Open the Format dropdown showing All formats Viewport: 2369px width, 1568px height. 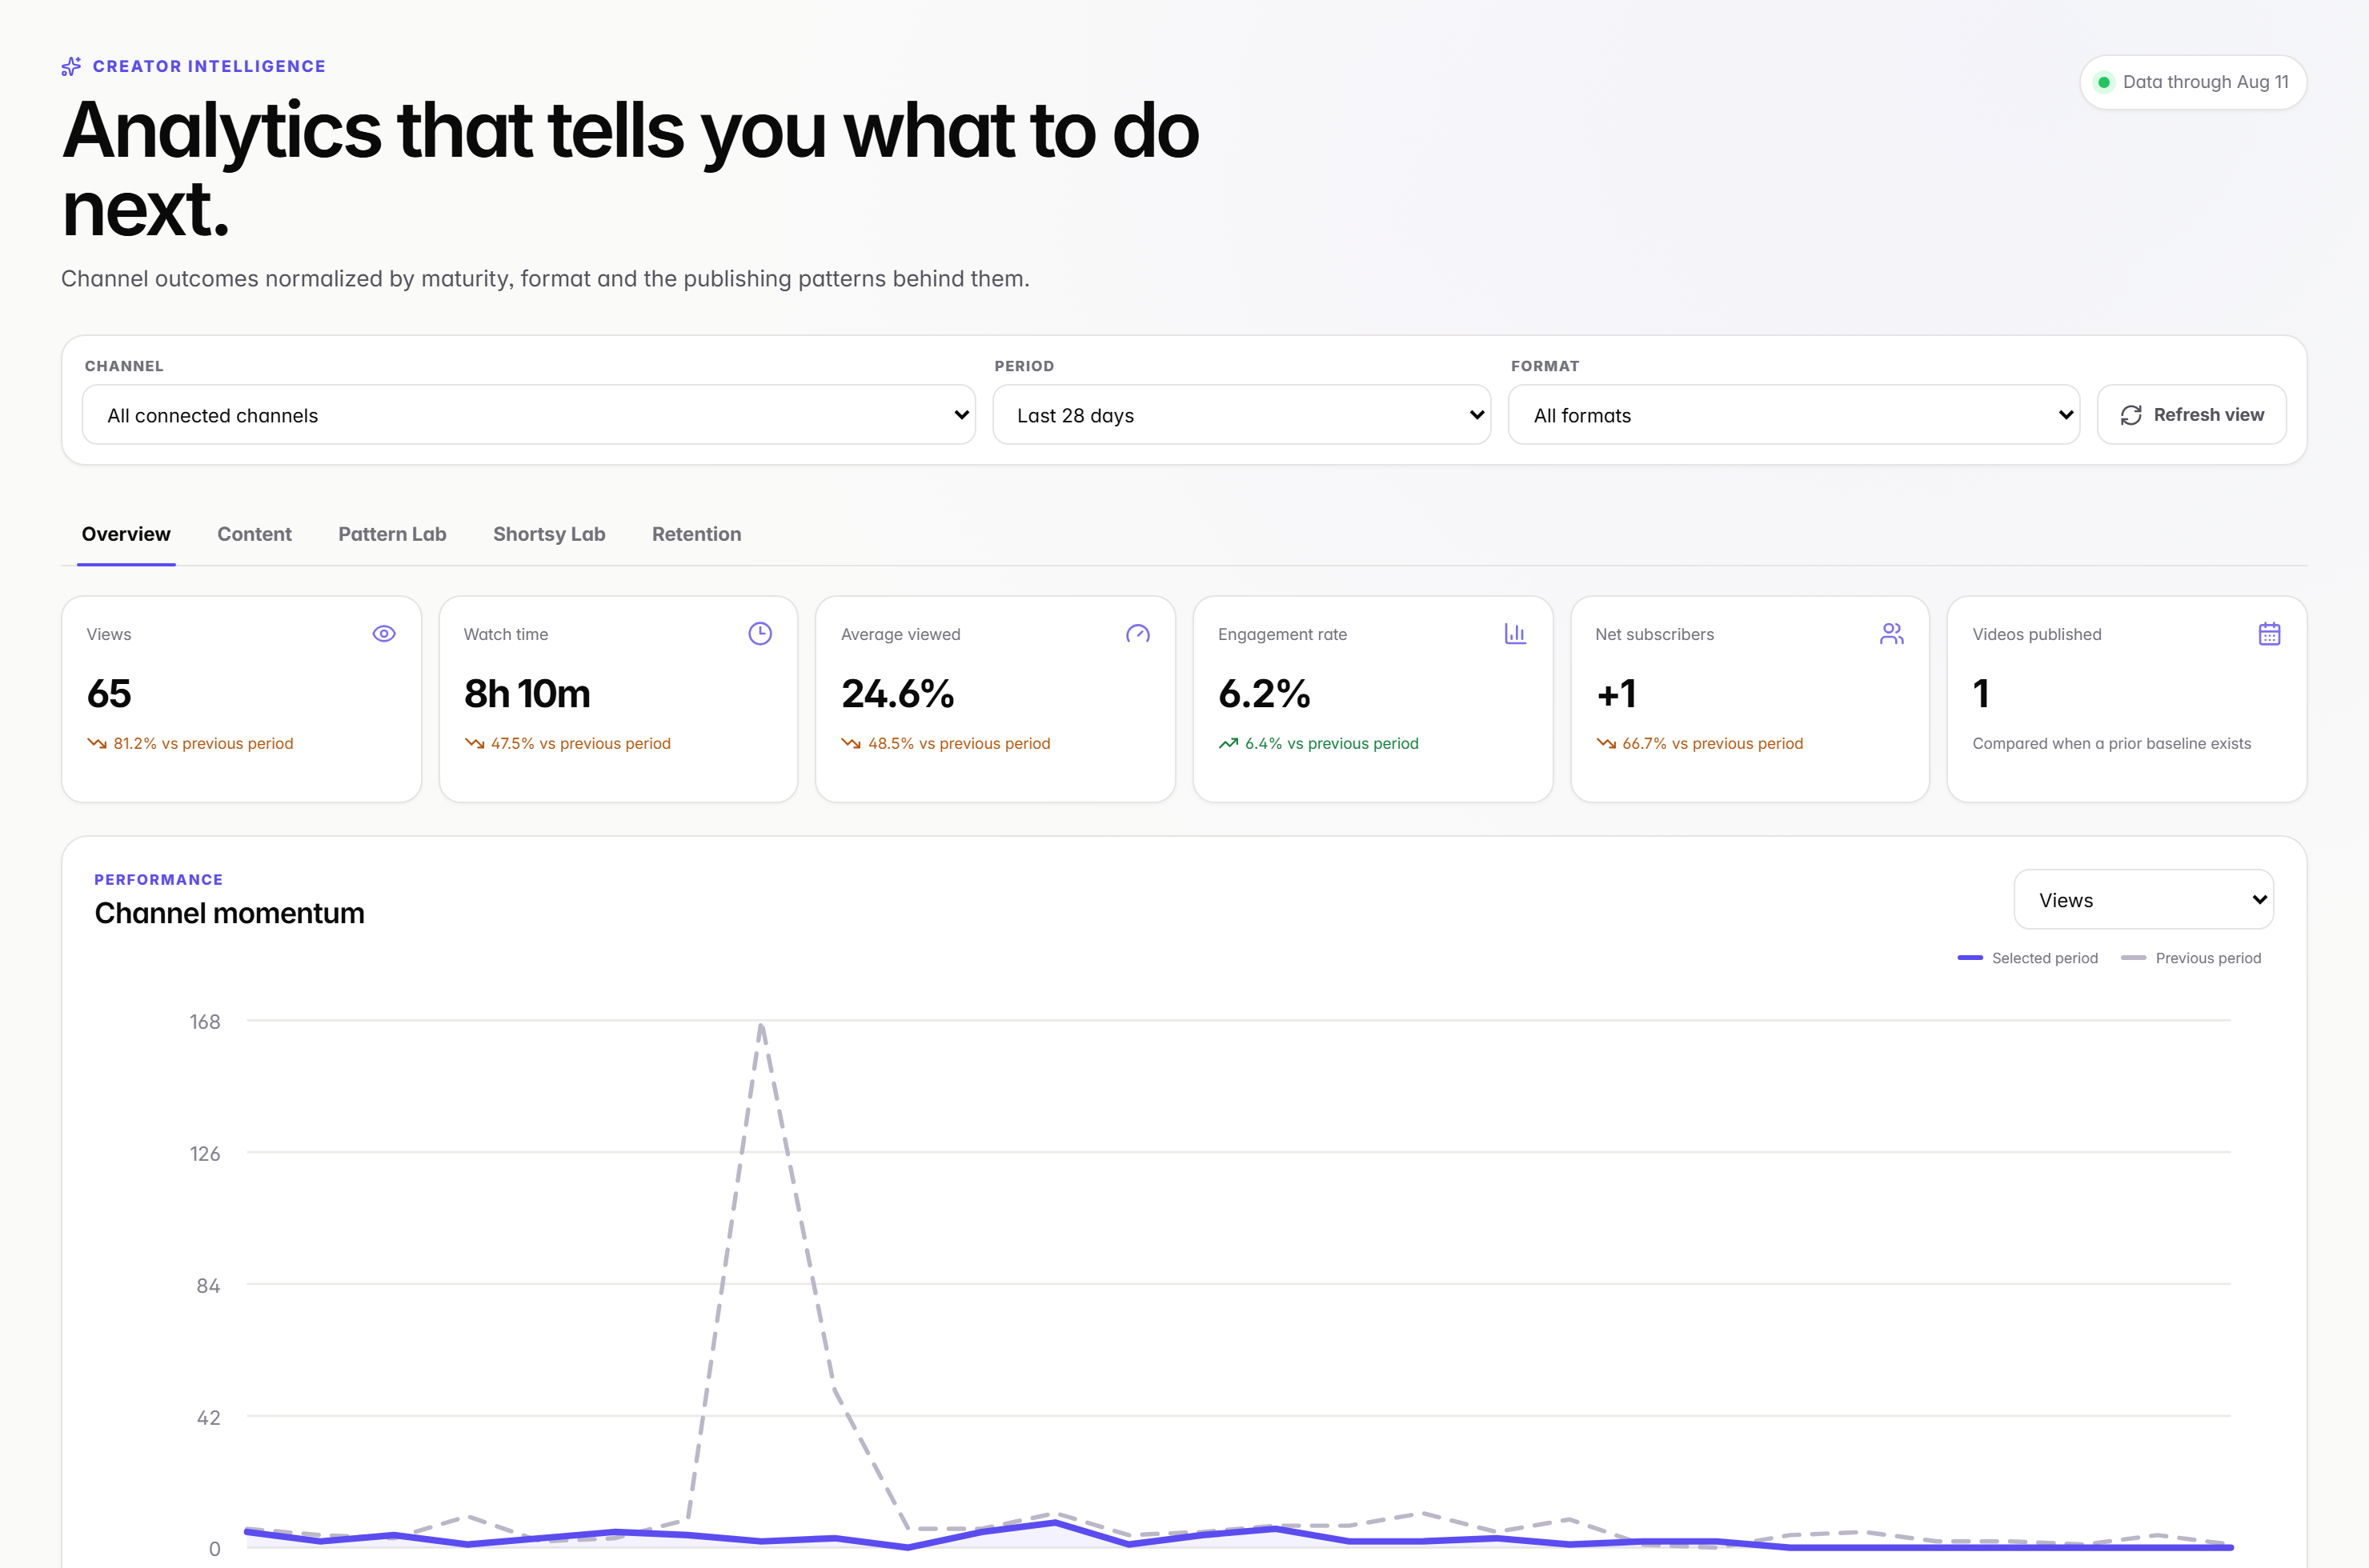[1794, 415]
